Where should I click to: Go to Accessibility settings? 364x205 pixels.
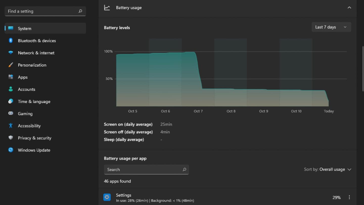[45, 126]
